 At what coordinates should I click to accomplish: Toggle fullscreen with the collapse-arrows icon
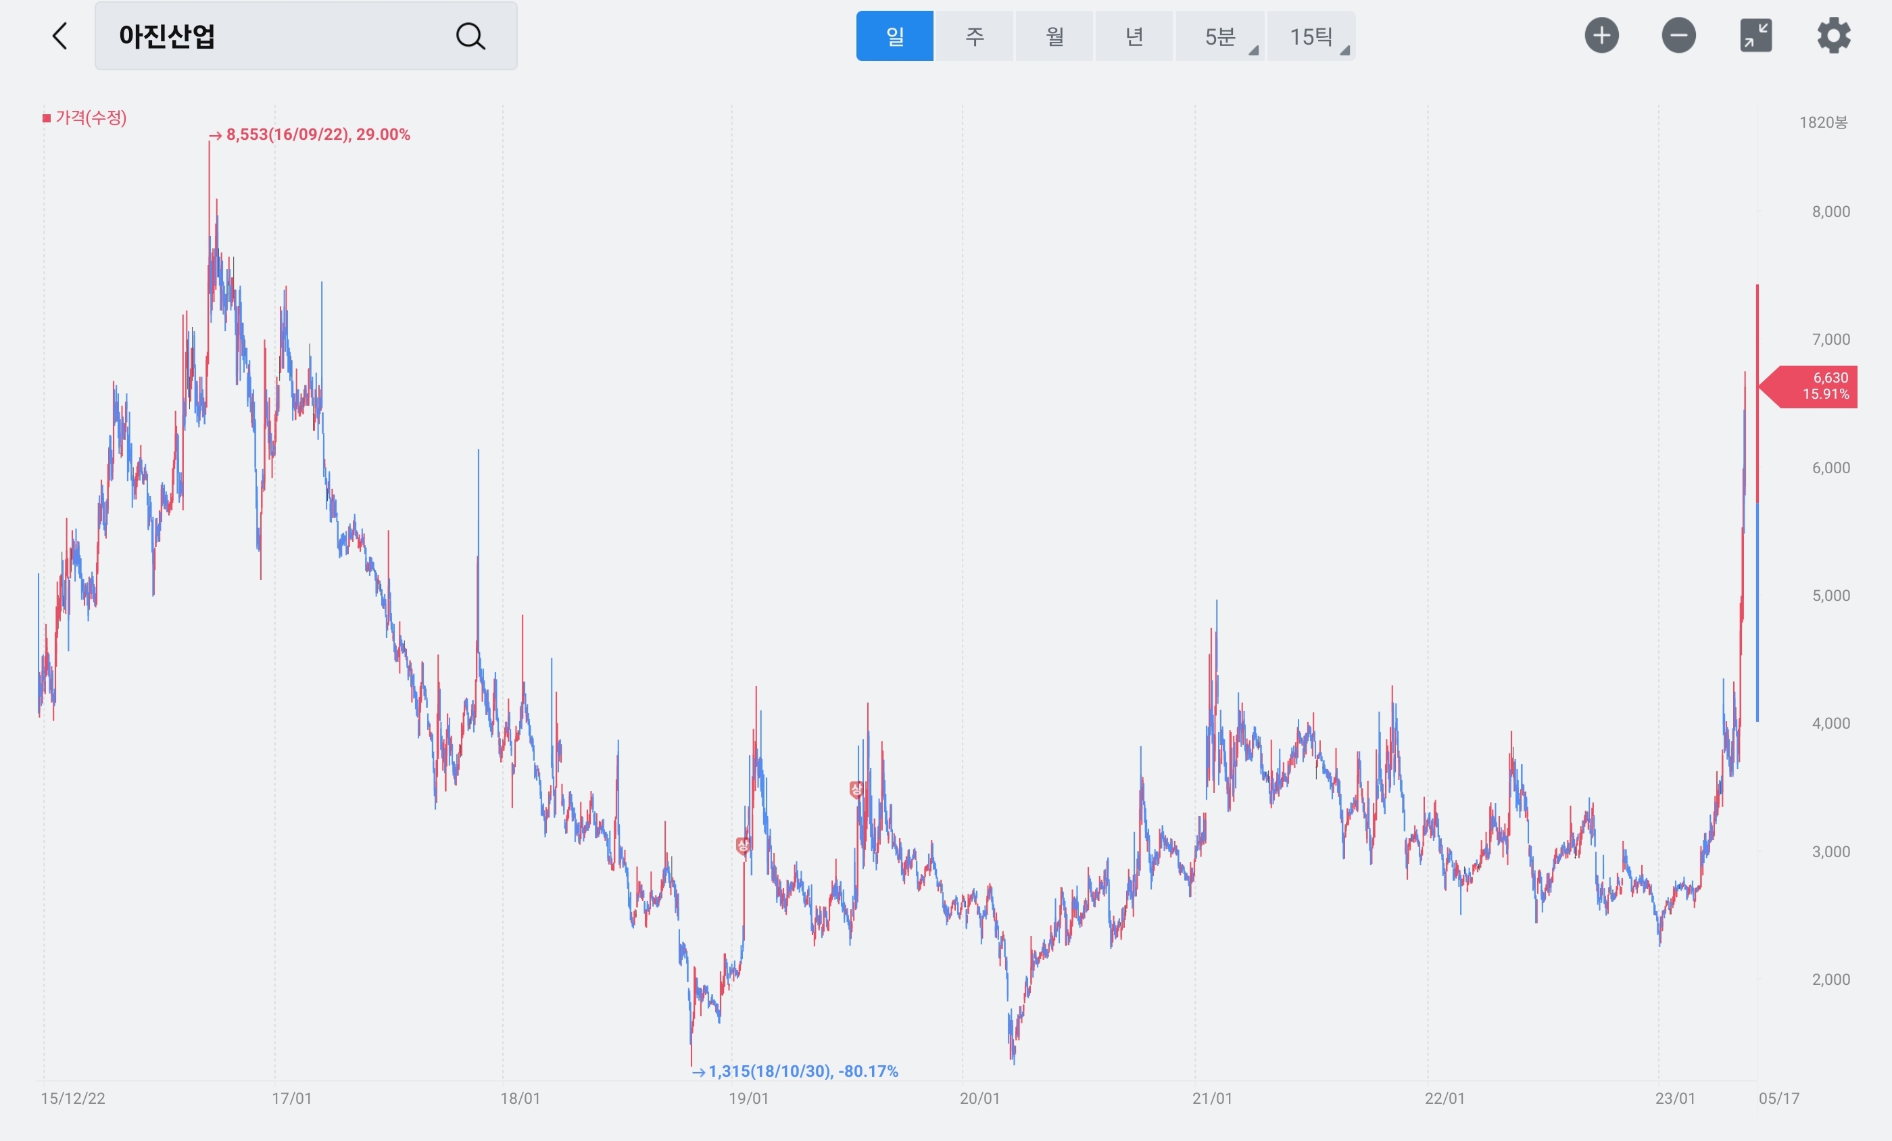click(1756, 35)
